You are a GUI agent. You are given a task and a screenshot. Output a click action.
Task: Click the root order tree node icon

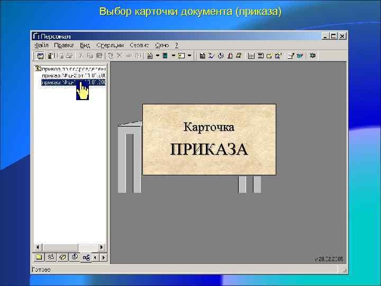38,68
